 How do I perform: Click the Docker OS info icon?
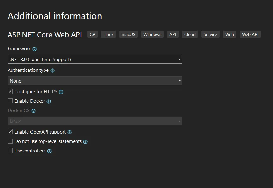(x=33, y=111)
